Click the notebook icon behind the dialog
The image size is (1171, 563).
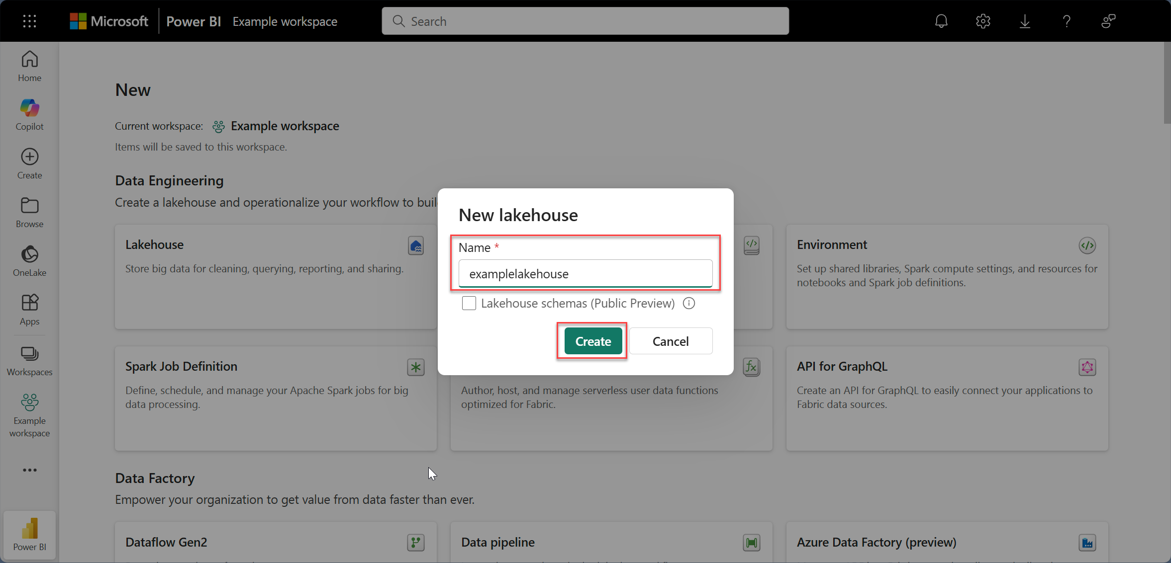click(x=752, y=245)
